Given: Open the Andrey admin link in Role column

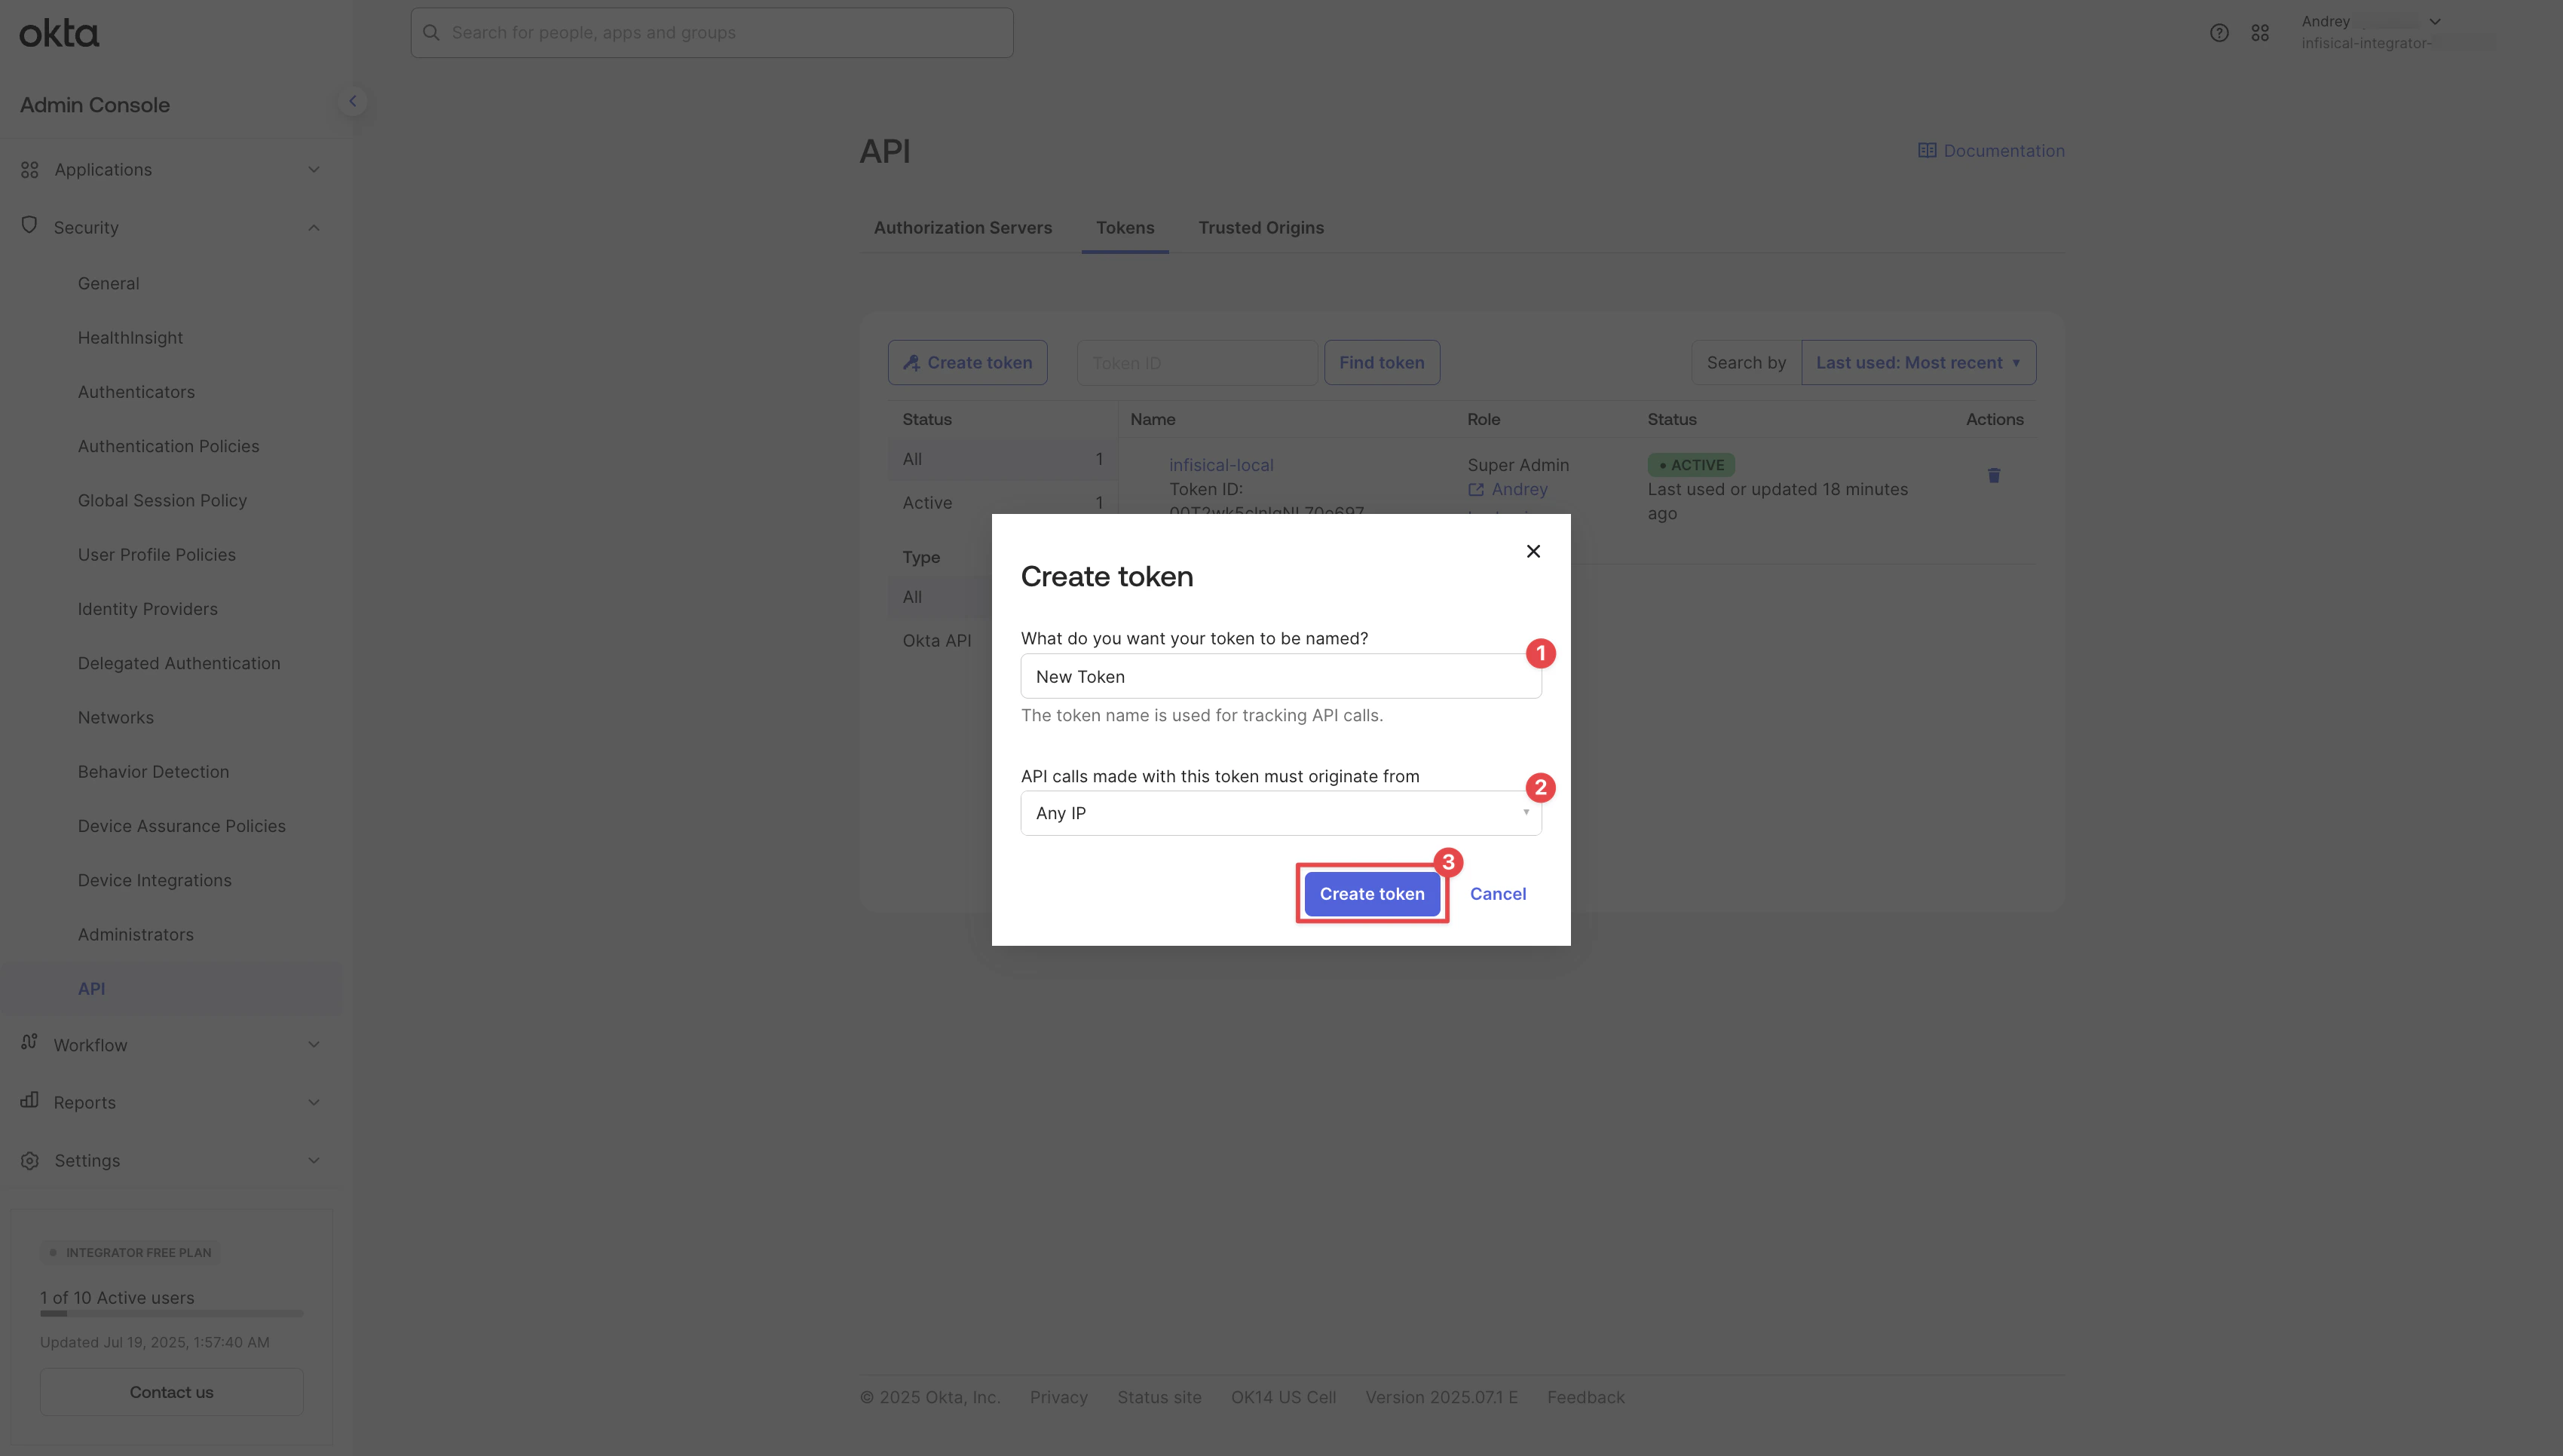Looking at the screenshot, I should pos(1519,490).
